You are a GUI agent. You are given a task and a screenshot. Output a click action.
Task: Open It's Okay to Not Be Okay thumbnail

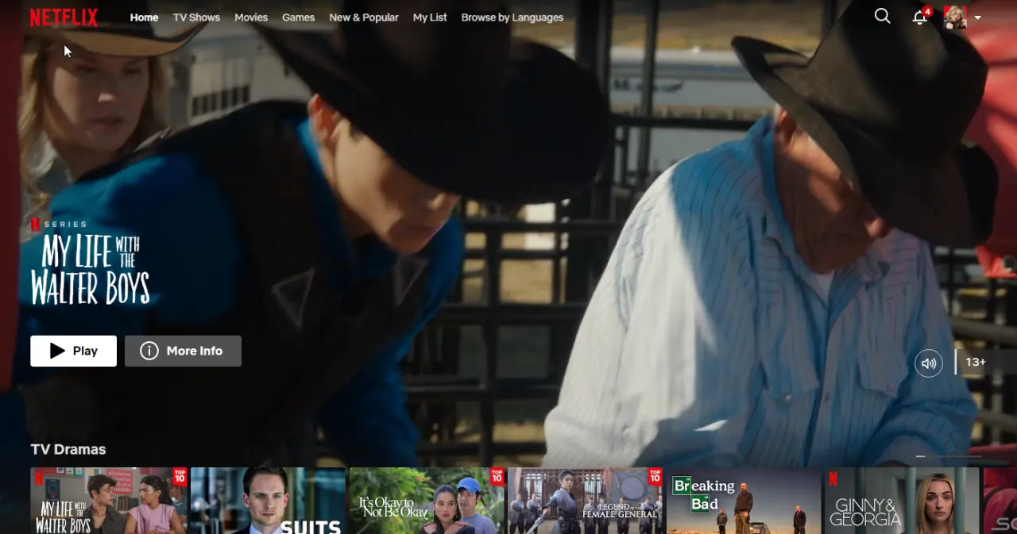point(427,501)
